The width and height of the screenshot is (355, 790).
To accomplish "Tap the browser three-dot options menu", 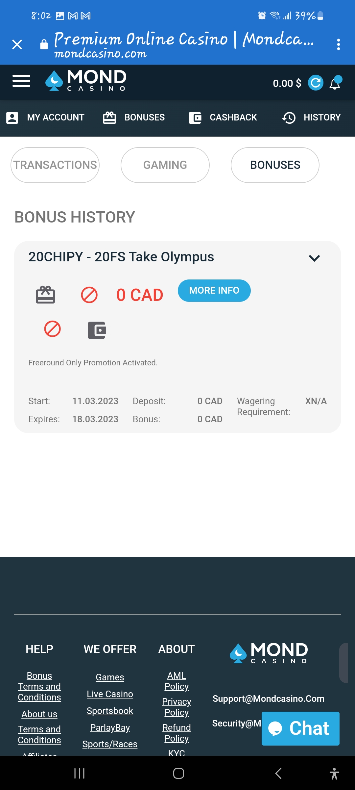I will click(338, 44).
